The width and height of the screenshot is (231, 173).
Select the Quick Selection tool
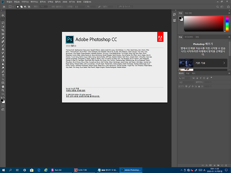[x=3, y=27]
